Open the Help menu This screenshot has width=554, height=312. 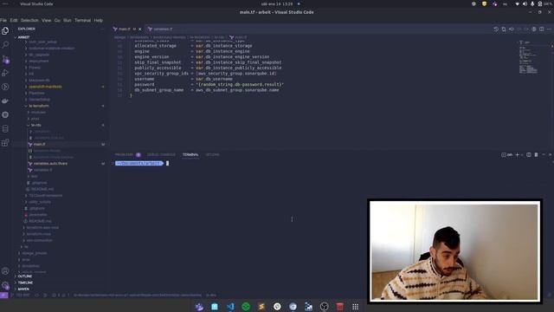(x=98, y=20)
